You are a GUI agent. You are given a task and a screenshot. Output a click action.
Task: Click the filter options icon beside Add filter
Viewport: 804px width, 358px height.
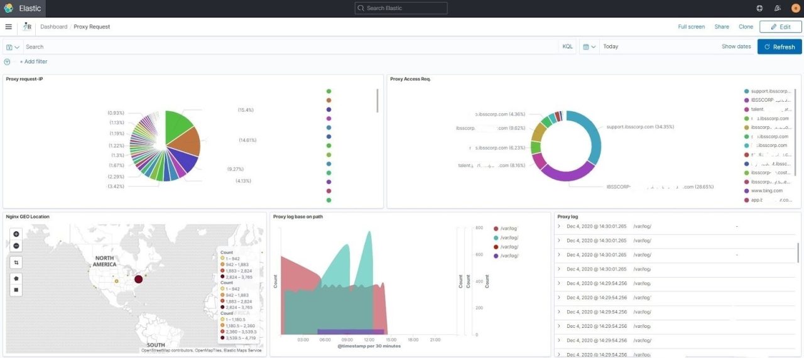pos(7,62)
